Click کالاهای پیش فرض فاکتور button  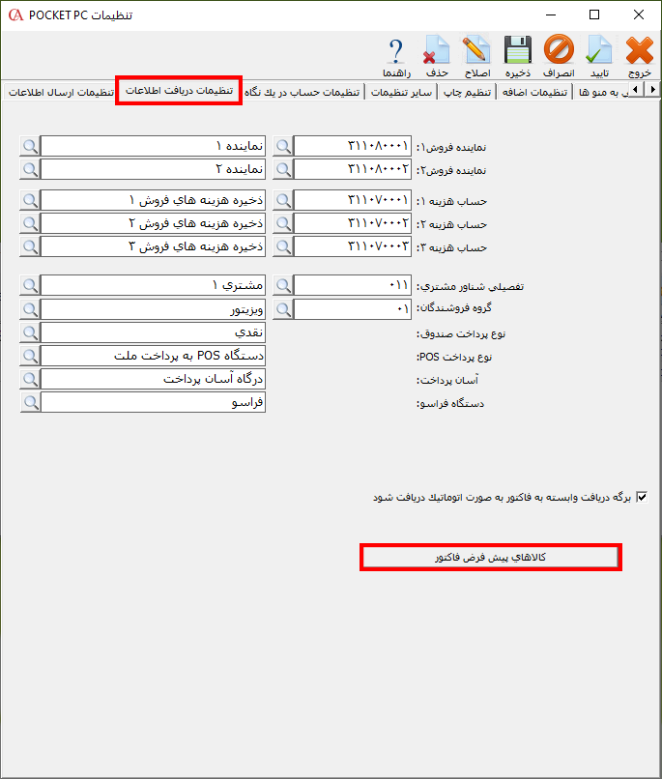[490, 558]
